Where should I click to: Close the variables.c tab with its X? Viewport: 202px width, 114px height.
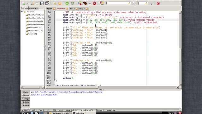point(67,9)
